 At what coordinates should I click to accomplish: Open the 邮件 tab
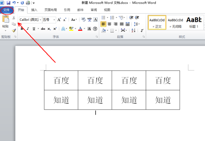(x=80, y=10)
